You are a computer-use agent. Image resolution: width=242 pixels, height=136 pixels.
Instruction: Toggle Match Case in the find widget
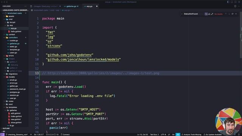coord(206,14)
